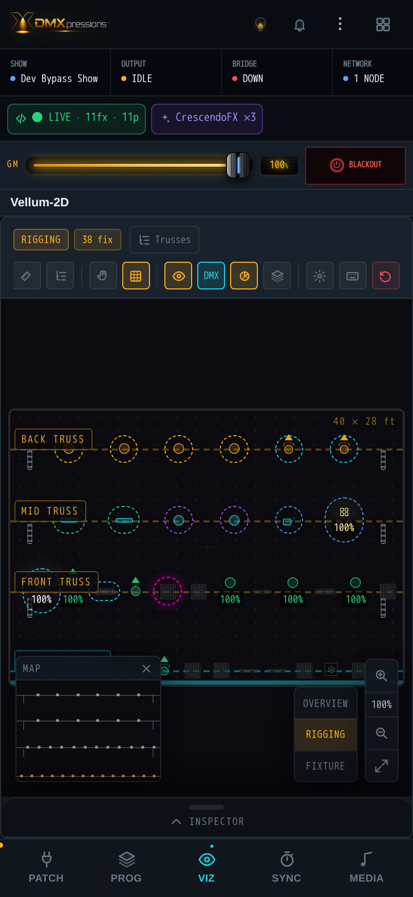The image size is (413, 897).
Task: Open the SHOW Dev Bypass Show status
Action: coord(55,72)
